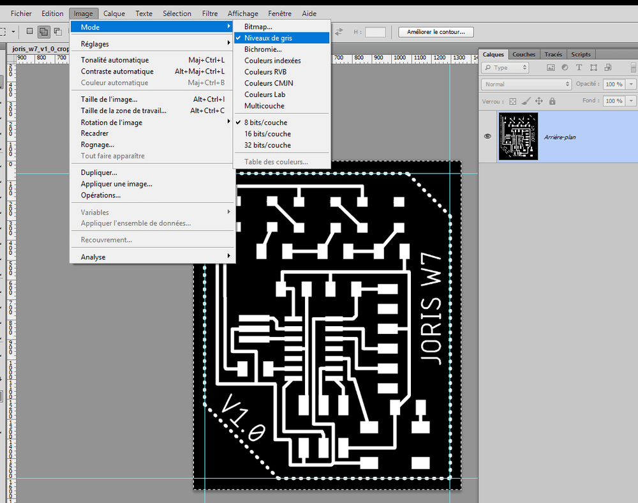Open the Affichage menu
The image size is (638, 503).
243,13
